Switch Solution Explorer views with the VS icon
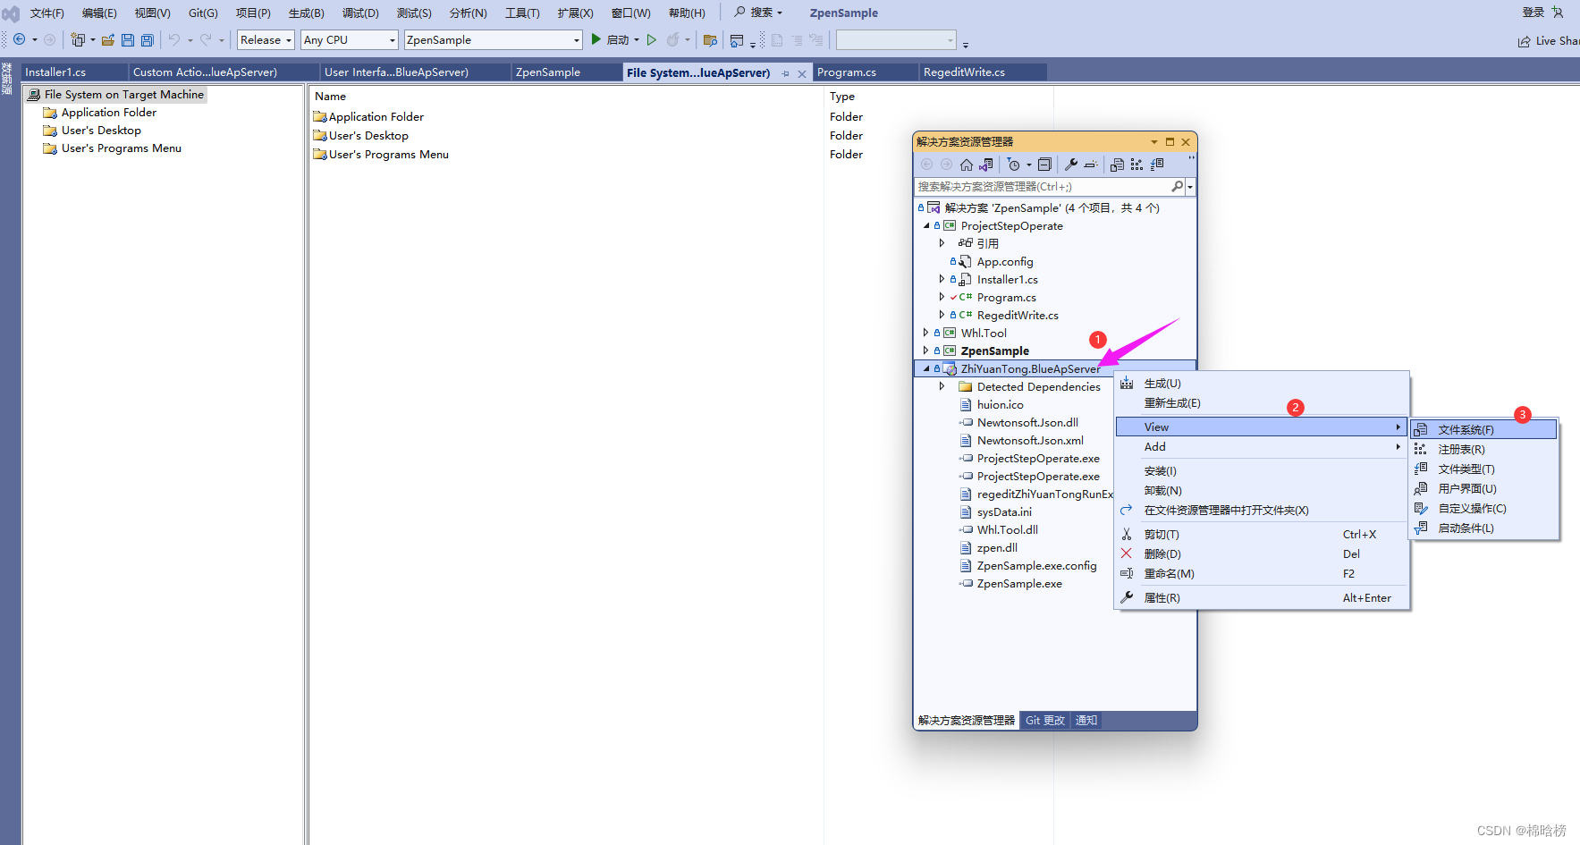 coord(986,165)
